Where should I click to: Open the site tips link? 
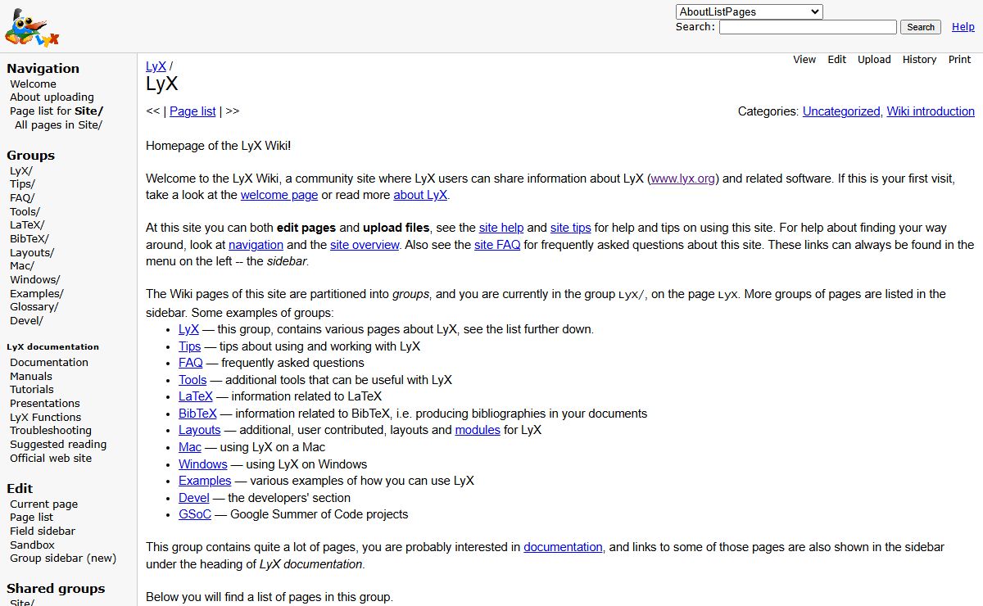coord(570,228)
